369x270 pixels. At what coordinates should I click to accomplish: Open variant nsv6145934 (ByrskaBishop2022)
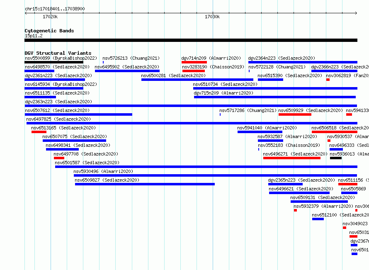click(x=61, y=84)
